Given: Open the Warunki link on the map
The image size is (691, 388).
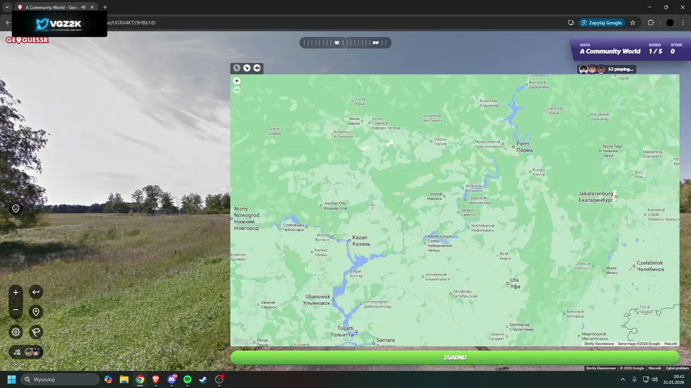Looking at the screenshot, I should pos(670,343).
